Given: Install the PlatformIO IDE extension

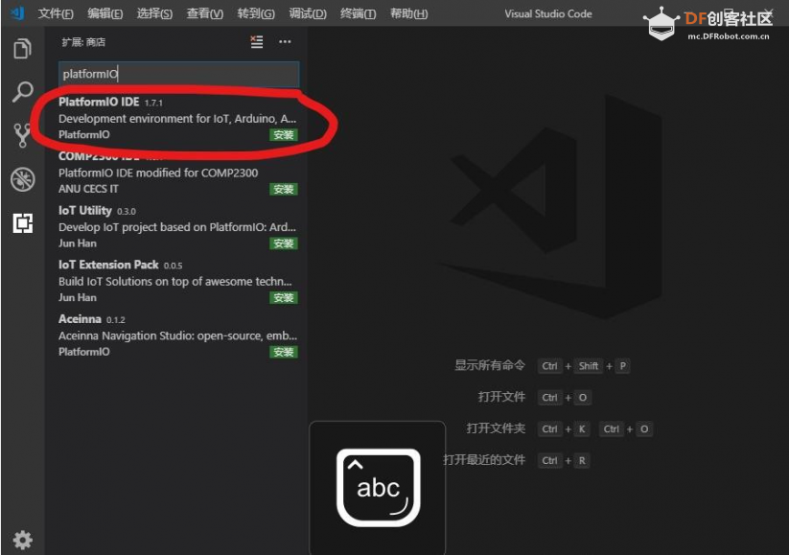Looking at the screenshot, I should click(284, 135).
